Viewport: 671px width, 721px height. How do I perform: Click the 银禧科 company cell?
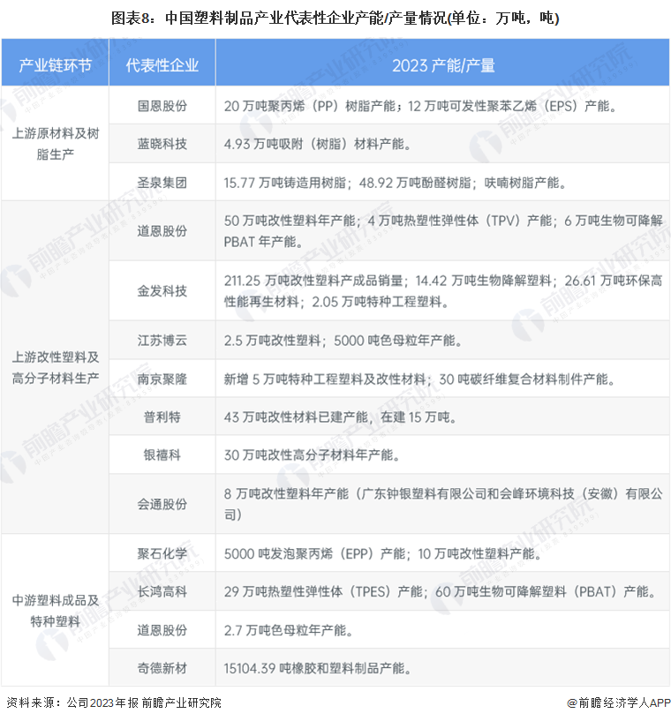[162, 454]
